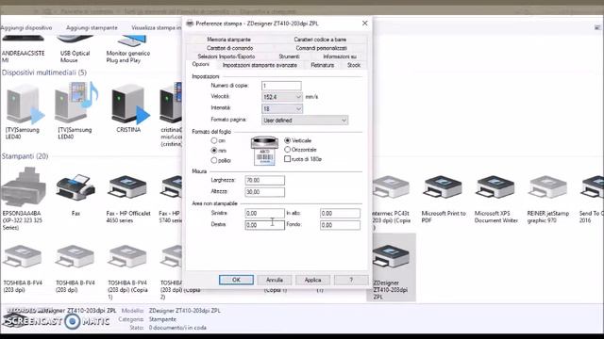Choose Orizzontale orientation

[x=287, y=150]
